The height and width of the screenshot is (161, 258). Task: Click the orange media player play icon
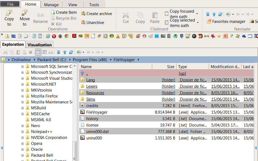[105, 36]
